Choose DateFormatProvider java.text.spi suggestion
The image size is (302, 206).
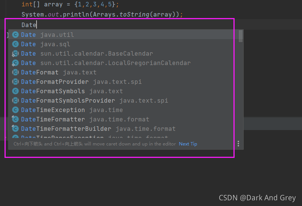(x=123, y=82)
